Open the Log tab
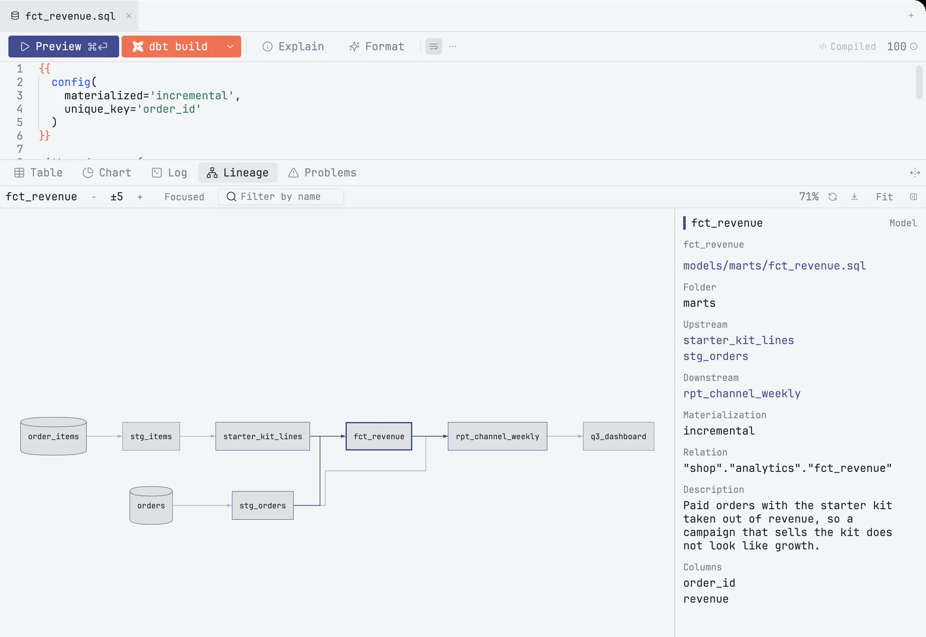 (170, 173)
